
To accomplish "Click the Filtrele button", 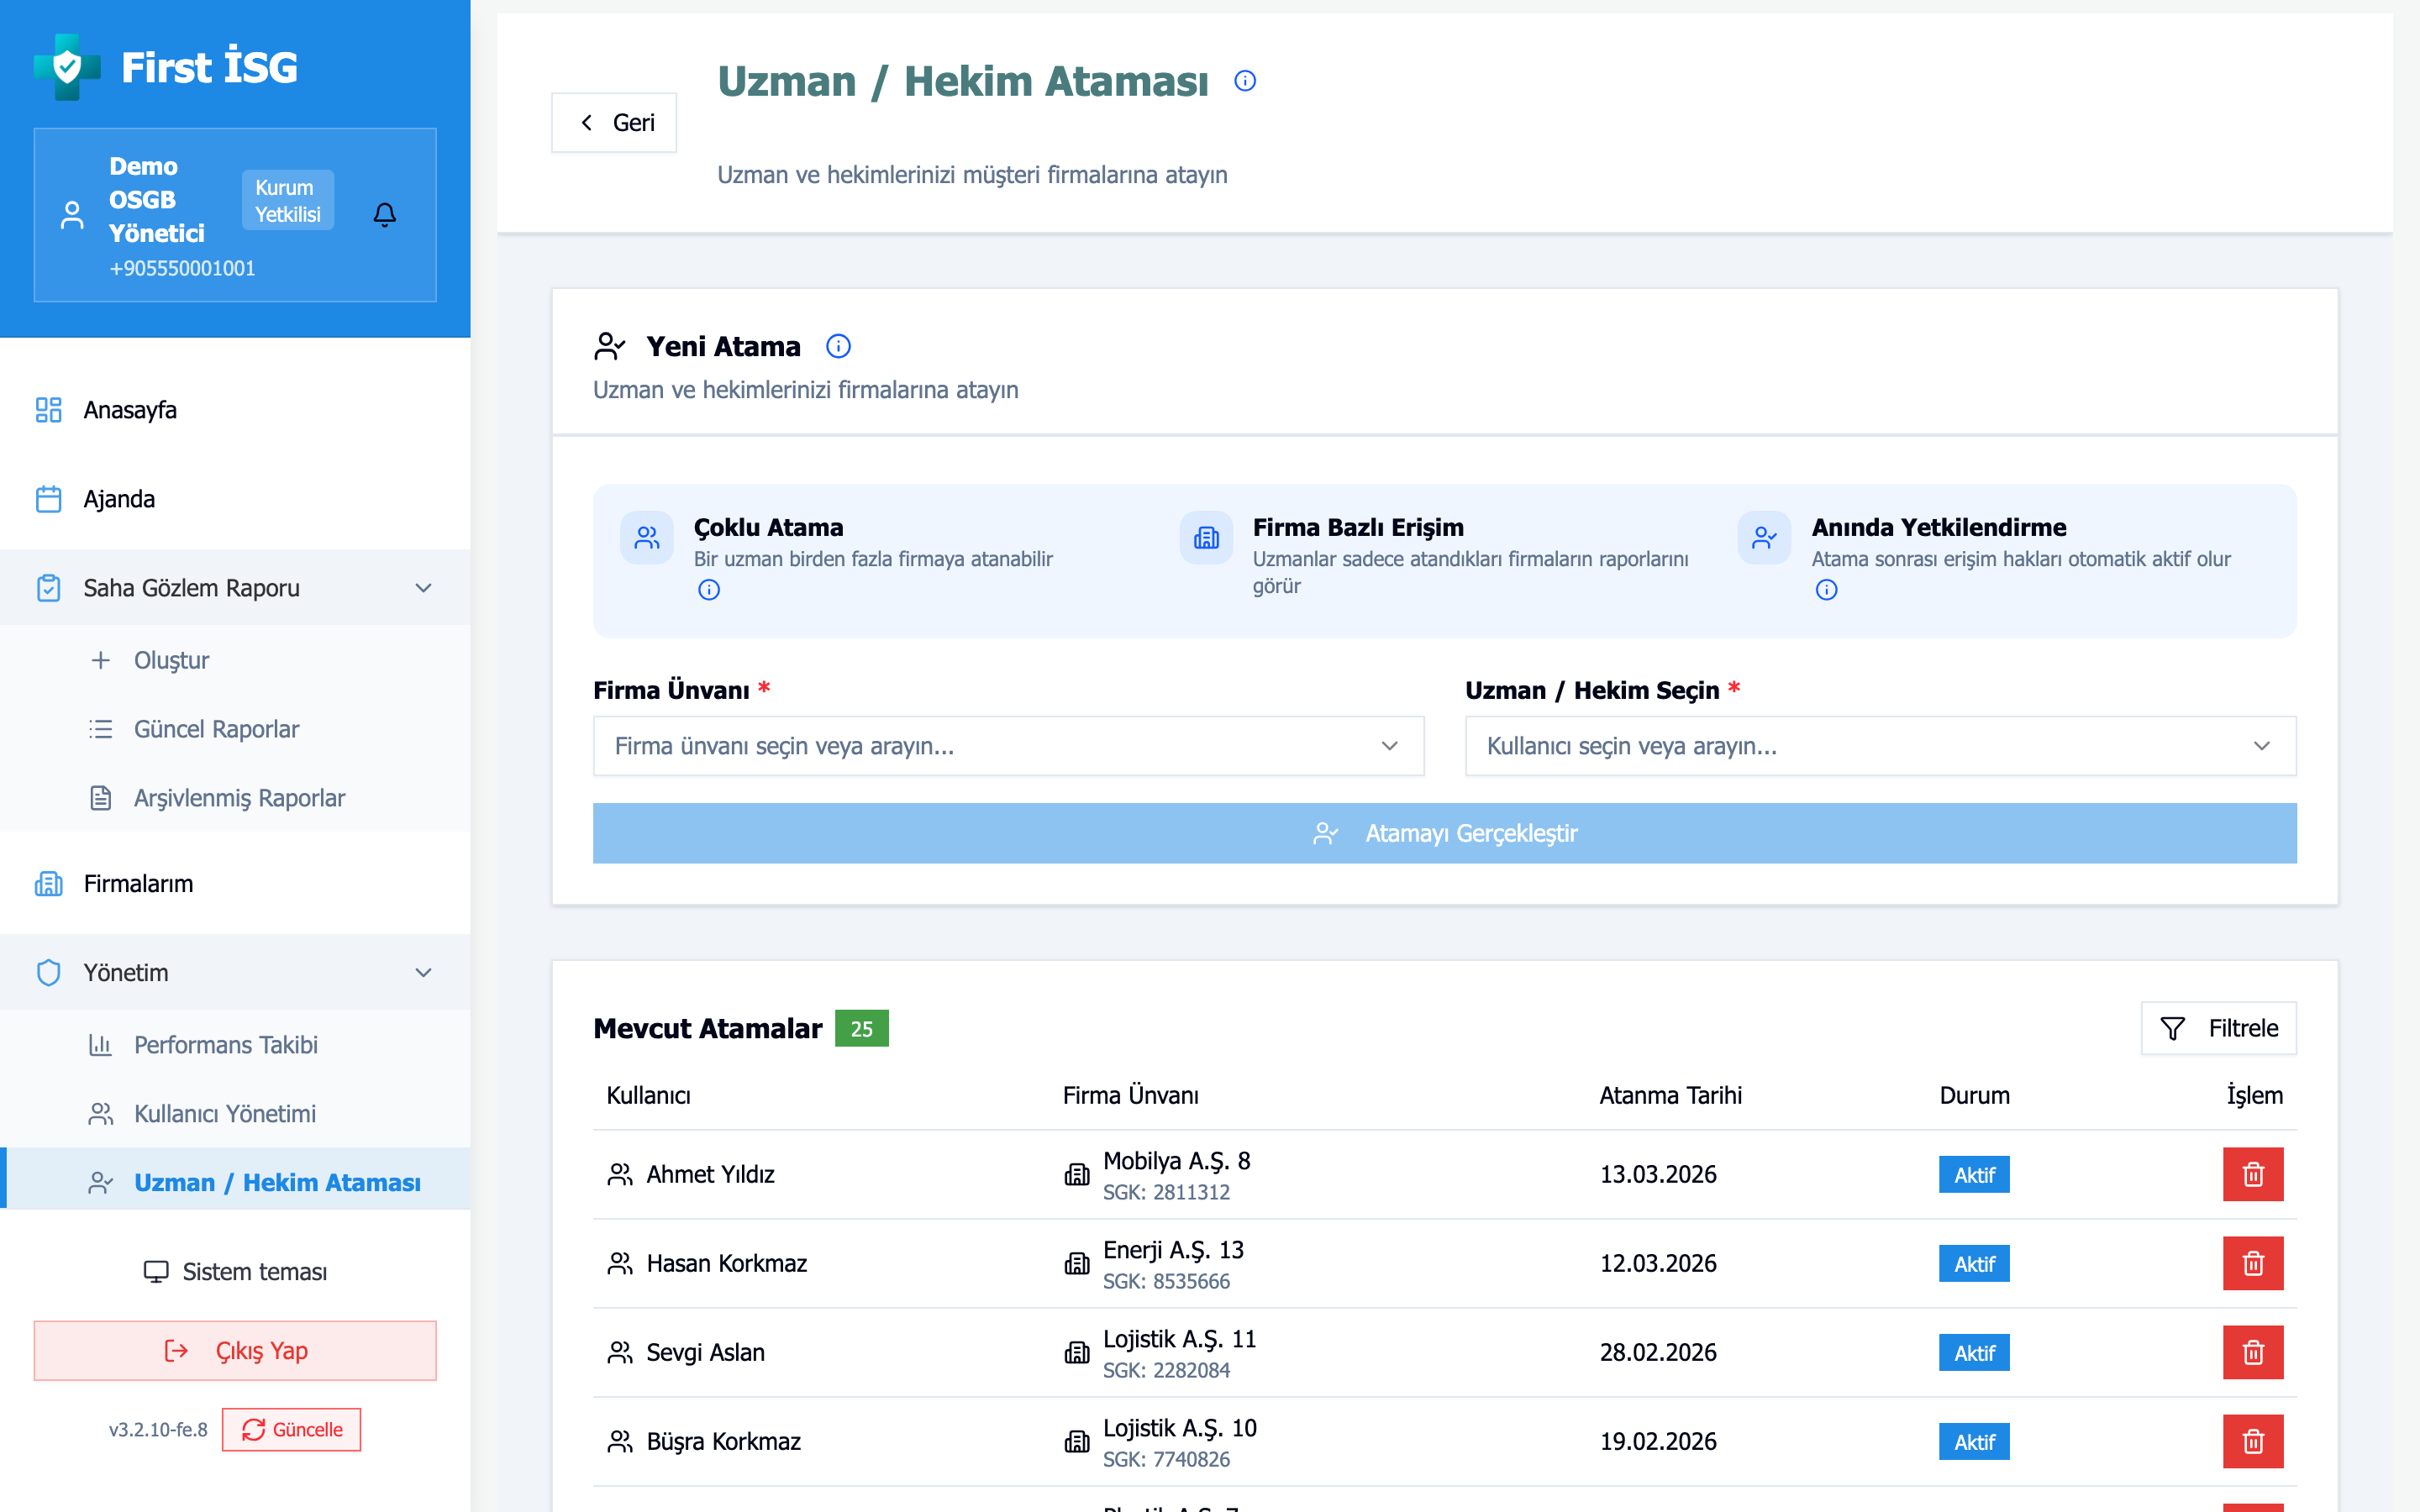I will [2218, 1028].
